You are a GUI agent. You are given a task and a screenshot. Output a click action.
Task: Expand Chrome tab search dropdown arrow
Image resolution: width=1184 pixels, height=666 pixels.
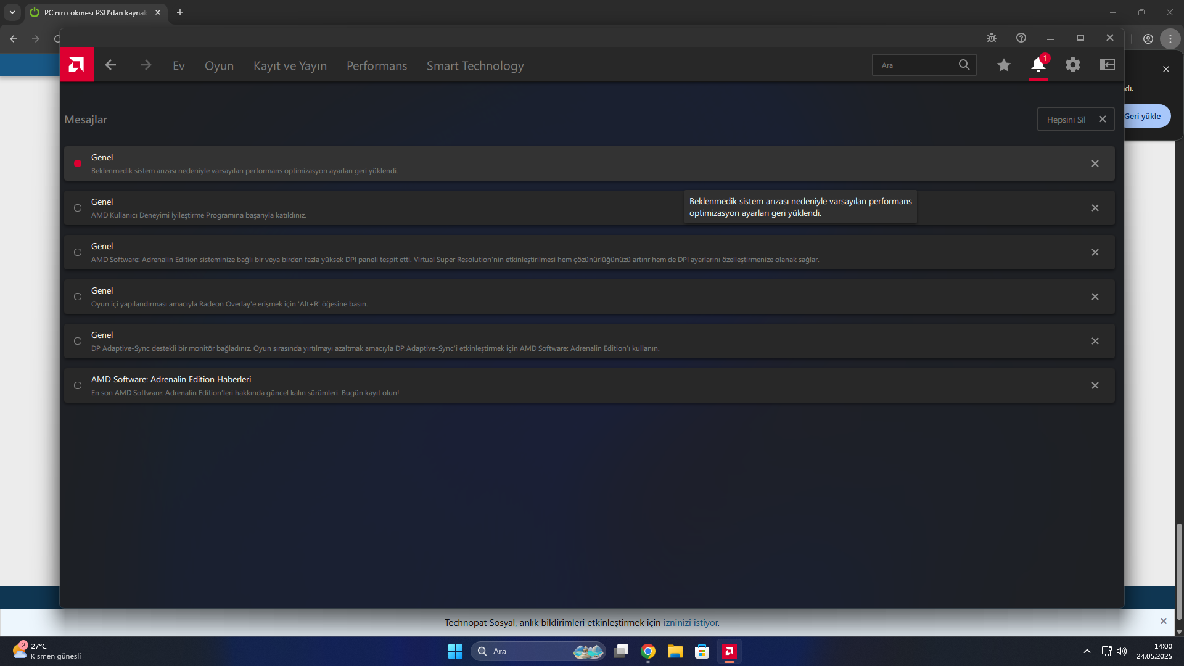click(x=12, y=12)
